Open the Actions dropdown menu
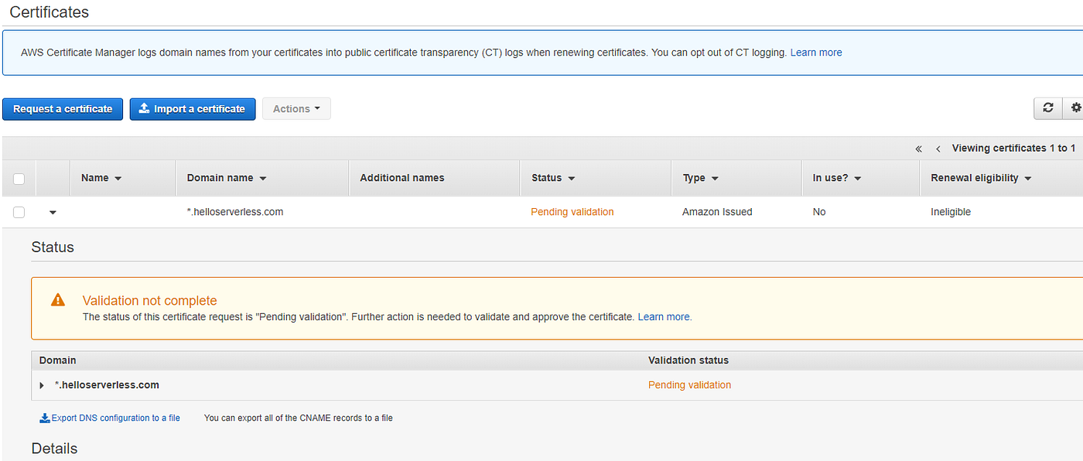 [296, 108]
